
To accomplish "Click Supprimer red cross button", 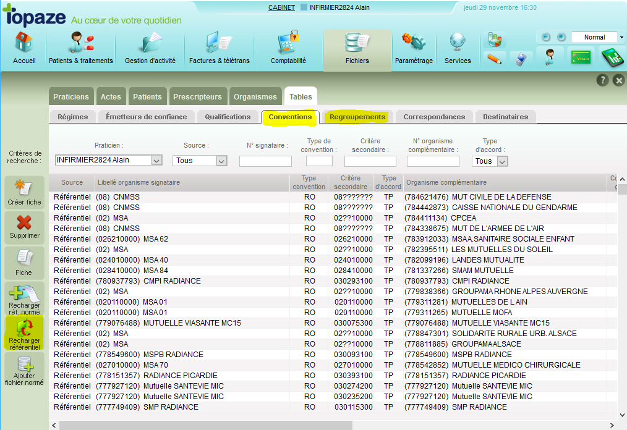I will 24,227.
